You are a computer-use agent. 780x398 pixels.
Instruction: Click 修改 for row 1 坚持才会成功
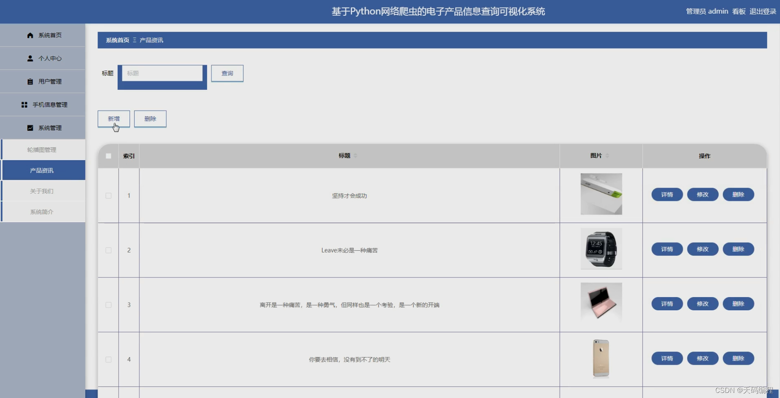click(703, 195)
